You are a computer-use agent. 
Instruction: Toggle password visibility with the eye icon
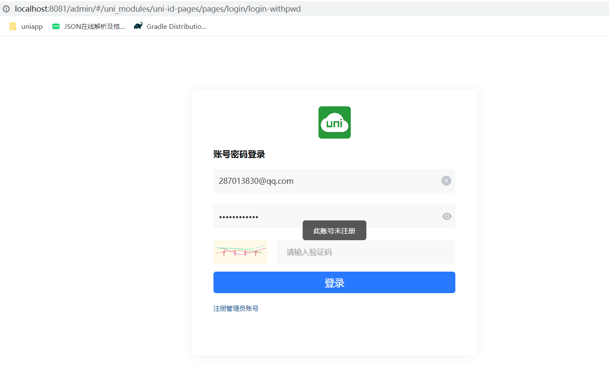[x=447, y=217]
